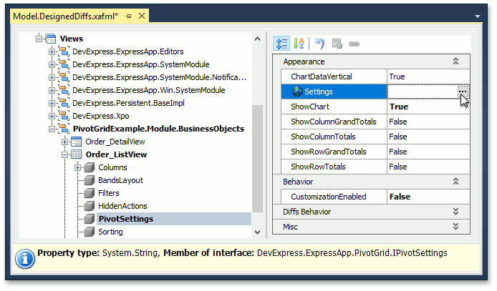Click the information icon in description panel
This screenshot has height=291, width=497.
tap(25, 259)
